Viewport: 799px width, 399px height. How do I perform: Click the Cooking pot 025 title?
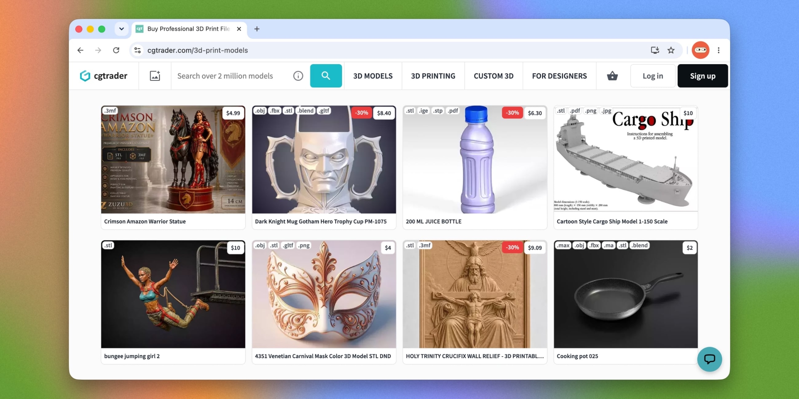click(x=577, y=356)
